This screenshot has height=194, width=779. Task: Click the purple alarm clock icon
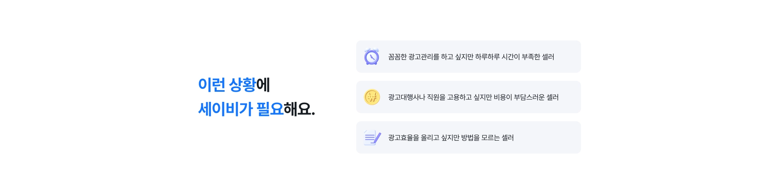[372, 57]
